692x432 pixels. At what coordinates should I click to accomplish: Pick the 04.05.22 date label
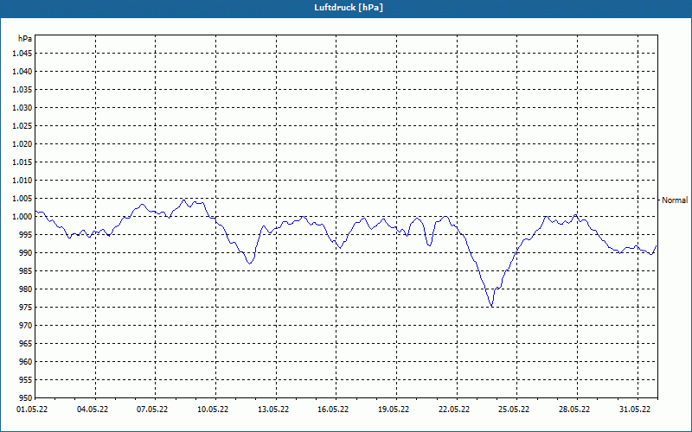[93, 409]
